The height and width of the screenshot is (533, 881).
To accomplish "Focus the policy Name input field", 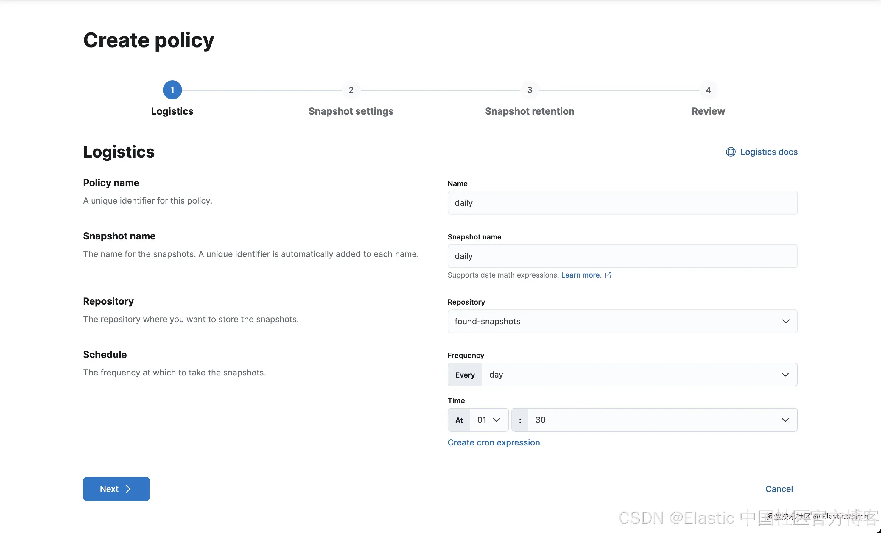I will coord(622,203).
